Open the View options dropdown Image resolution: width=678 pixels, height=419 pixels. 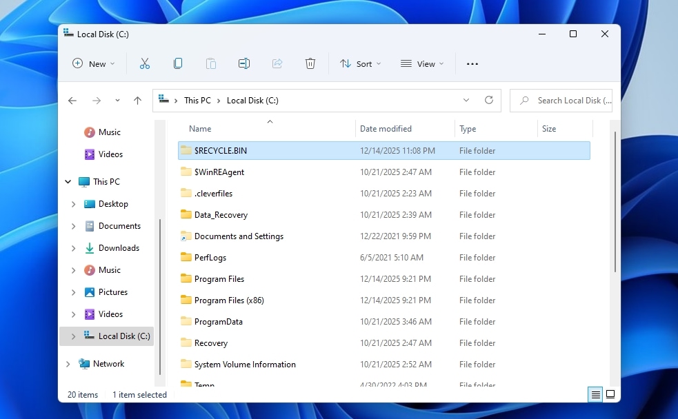pyautogui.click(x=422, y=63)
